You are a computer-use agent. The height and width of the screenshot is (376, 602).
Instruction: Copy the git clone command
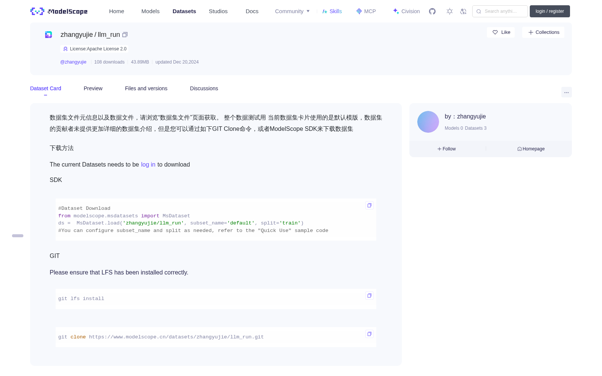[x=369, y=334]
